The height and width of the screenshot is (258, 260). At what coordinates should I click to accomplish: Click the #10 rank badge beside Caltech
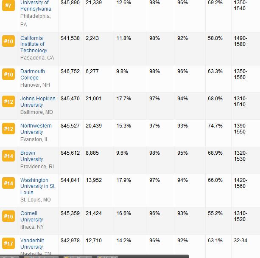point(8,41)
